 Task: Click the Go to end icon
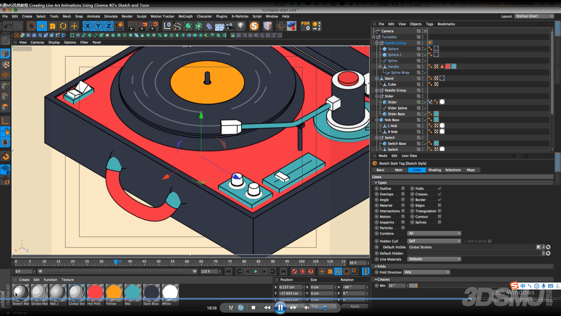283,271
